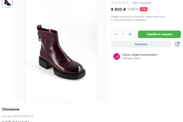The height and width of the screenshot is (122, 183).
Task: Click the plus quantity icon
Action: (130, 34)
